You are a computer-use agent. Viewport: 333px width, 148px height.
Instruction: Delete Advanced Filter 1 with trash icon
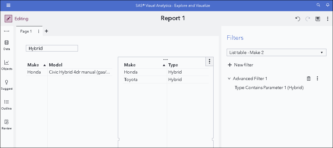click(309, 78)
